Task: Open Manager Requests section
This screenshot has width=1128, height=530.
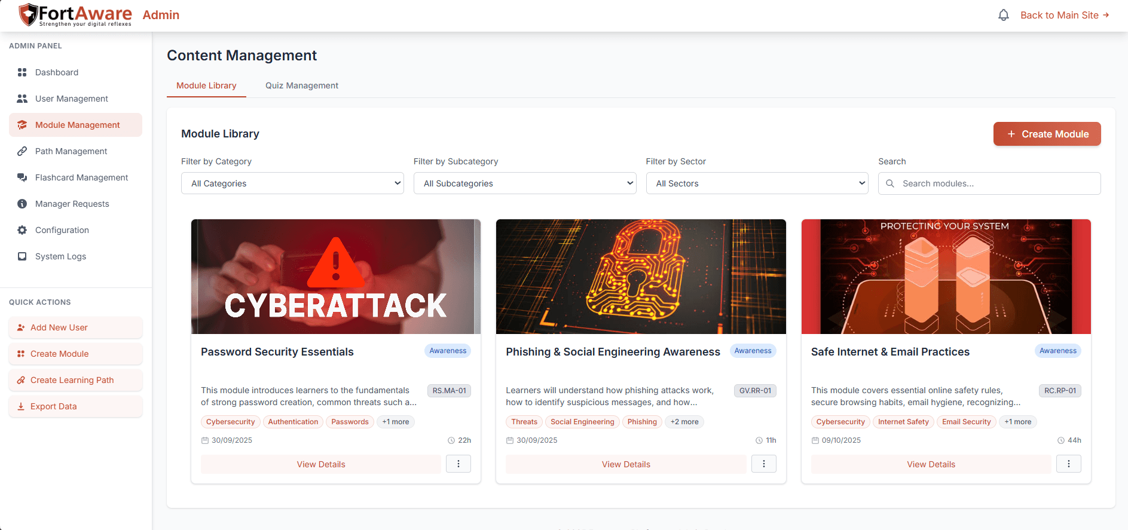Action: (75, 204)
